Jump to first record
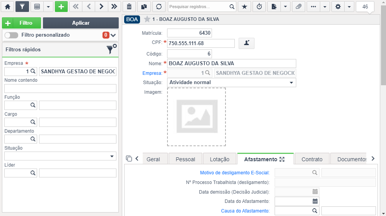Viewport: 386px width, 216px height. 76,7
